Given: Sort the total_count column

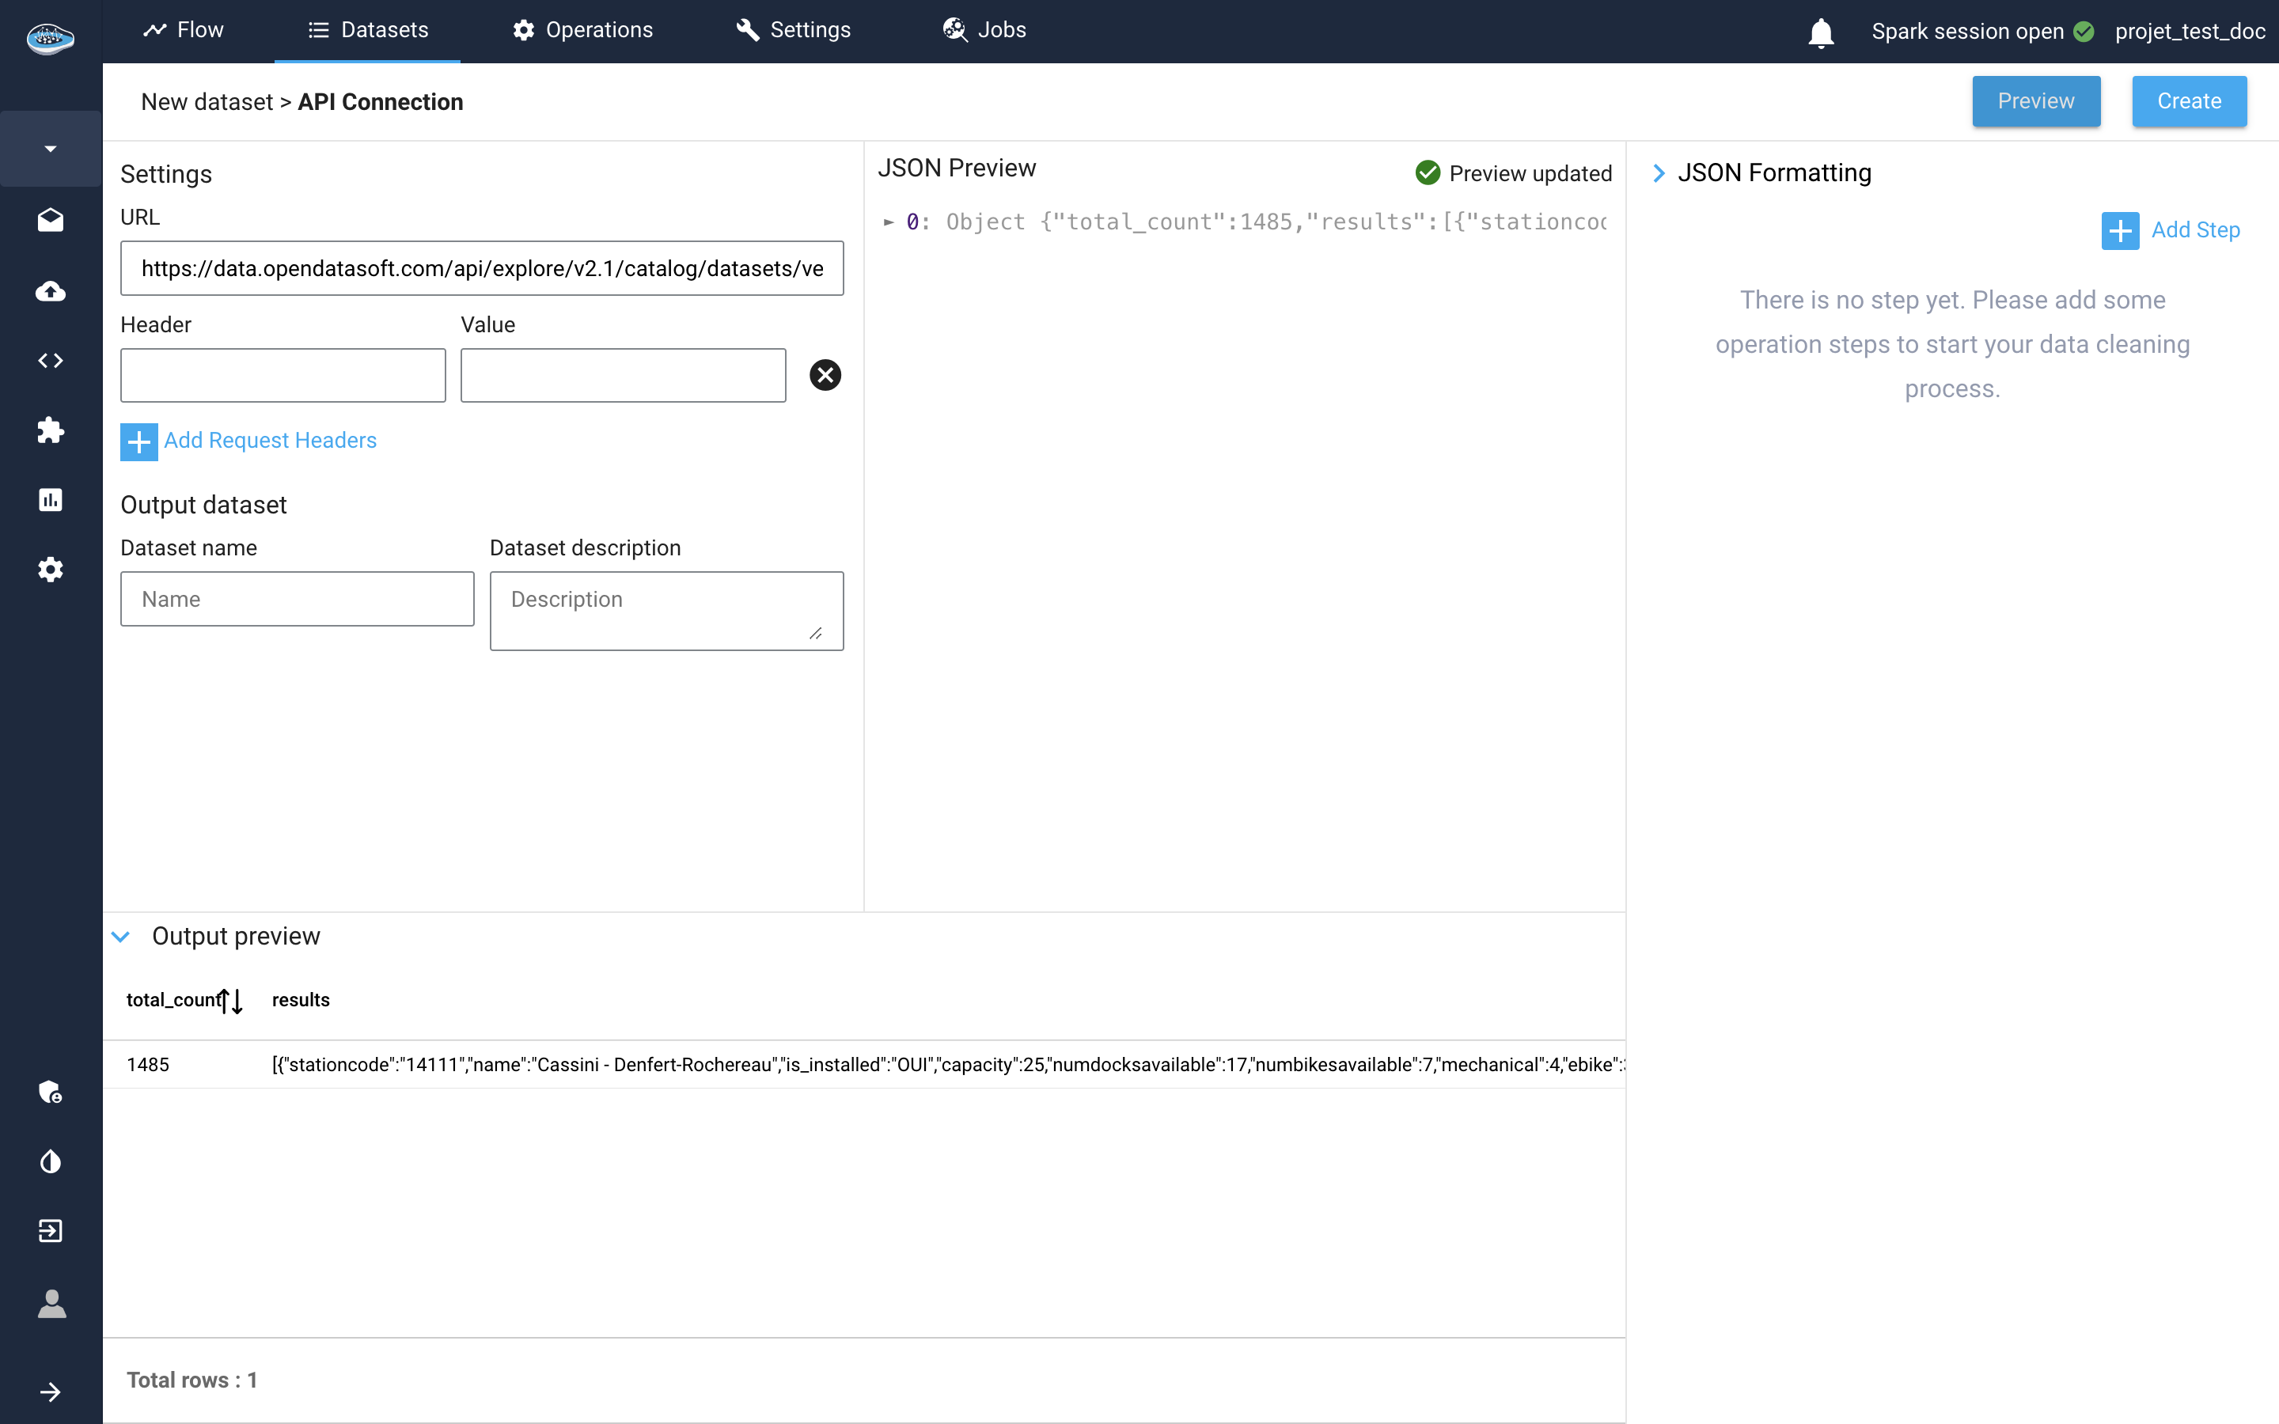Looking at the screenshot, I should click(x=231, y=1000).
